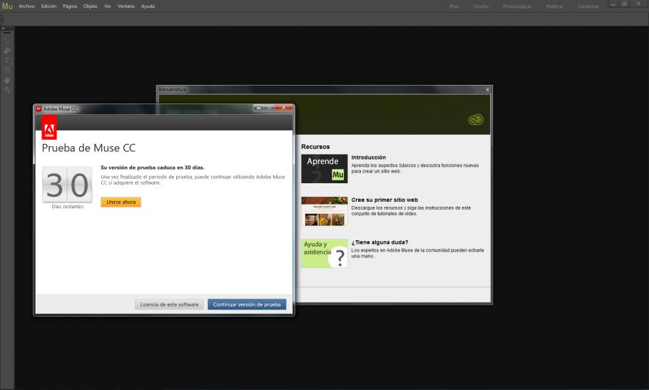Click the Creative Cloud icon in welcome window
This screenshot has height=390, width=649.
[476, 120]
